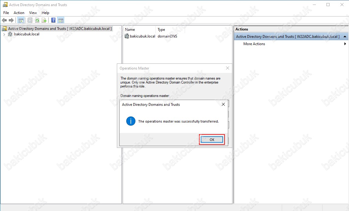Click the Export List toolbar icon

44,20
